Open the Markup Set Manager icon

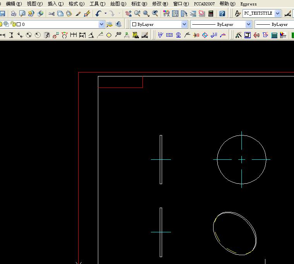[x=202, y=14]
